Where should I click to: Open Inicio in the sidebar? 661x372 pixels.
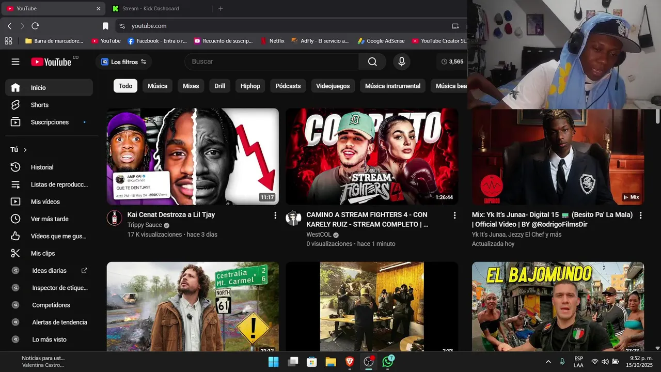[49, 88]
